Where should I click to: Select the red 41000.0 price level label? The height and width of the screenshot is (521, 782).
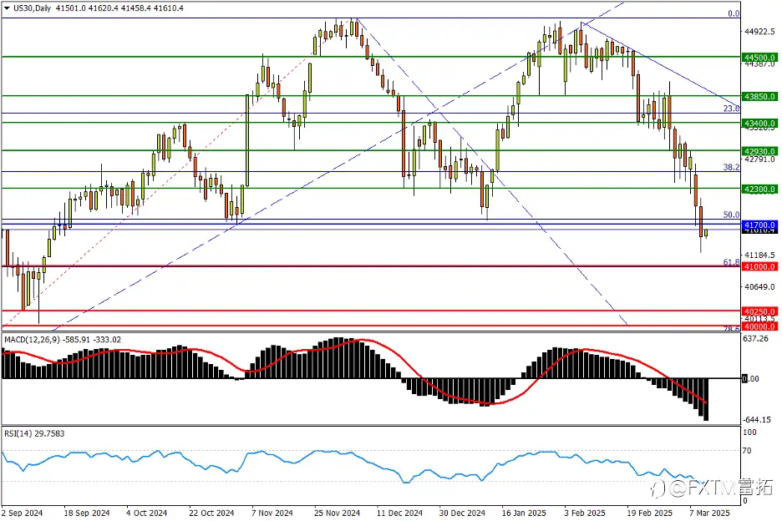(x=759, y=266)
